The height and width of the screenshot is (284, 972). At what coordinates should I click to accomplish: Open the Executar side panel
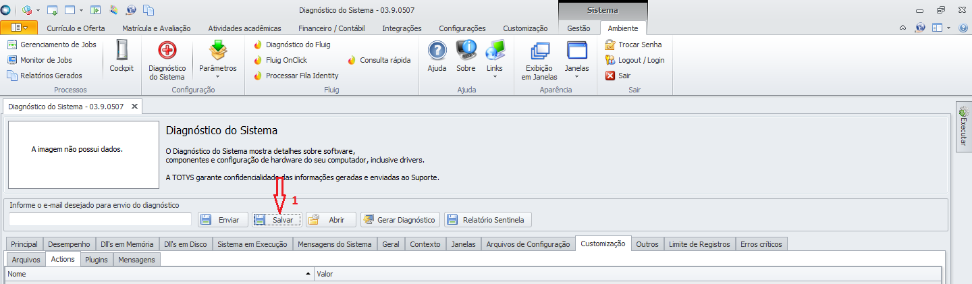pyautogui.click(x=963, y=126)
